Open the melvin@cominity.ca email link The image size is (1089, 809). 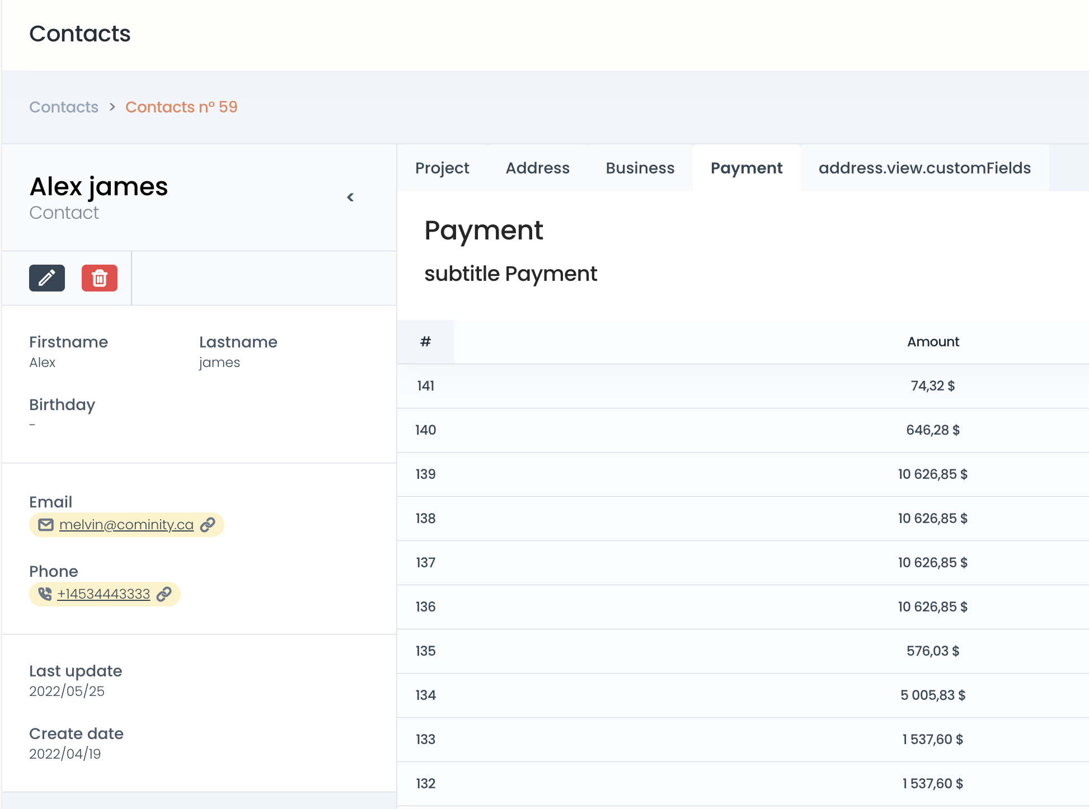pyautogui.click(x=126, y=525)
